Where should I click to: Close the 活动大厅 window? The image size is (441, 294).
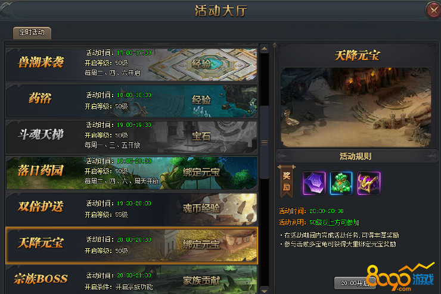[433, 10]
